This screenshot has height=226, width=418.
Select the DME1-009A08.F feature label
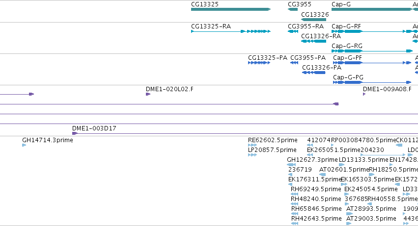coord(387,89)
